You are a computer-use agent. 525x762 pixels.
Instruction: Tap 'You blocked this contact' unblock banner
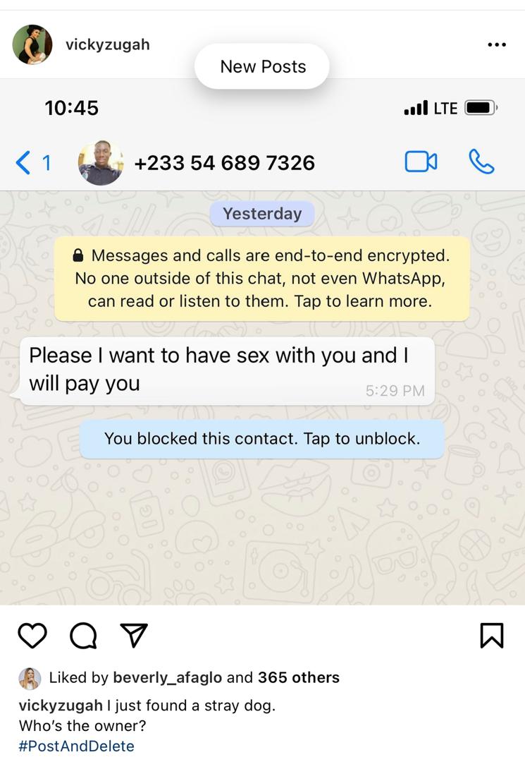pos(262,439)
